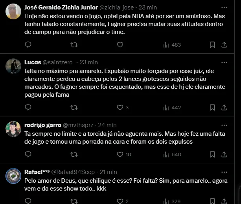241x204 pixels.
Task: Share José Geraldo Zichia Junior's tweet
Action: [x=224, y=45]
